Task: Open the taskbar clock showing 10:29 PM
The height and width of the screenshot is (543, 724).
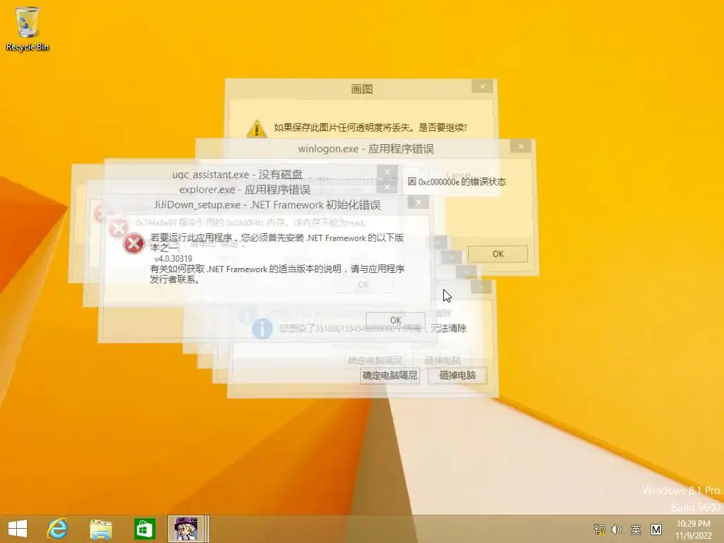Action: click(x=694, y=529)
